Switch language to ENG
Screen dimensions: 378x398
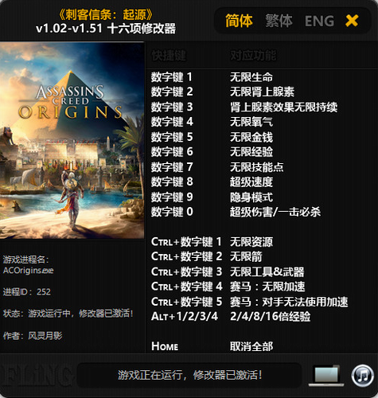coord(319,21)
